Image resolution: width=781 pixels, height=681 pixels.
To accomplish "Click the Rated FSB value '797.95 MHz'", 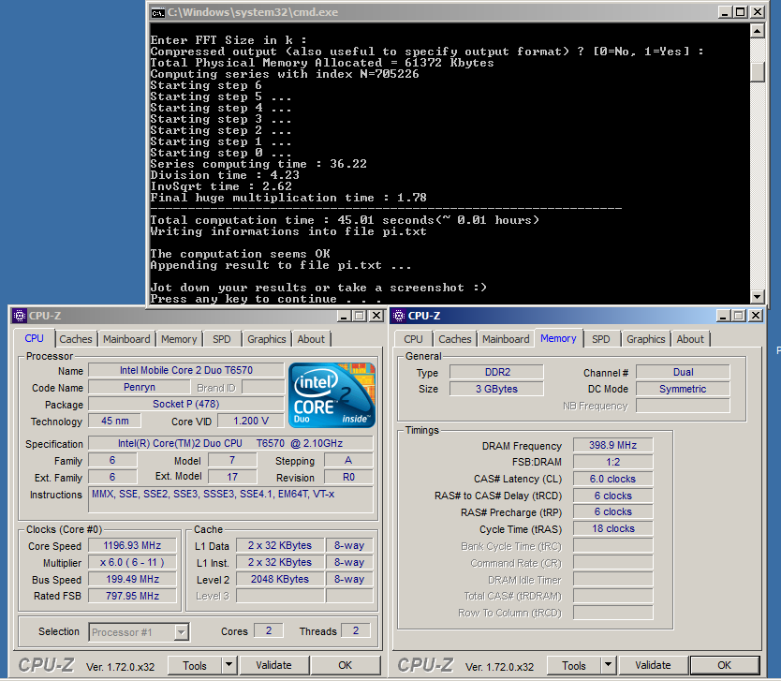I will pyautogui.click(x=132, y=596).
